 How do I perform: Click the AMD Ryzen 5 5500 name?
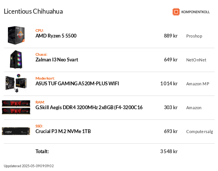point(56,36)
